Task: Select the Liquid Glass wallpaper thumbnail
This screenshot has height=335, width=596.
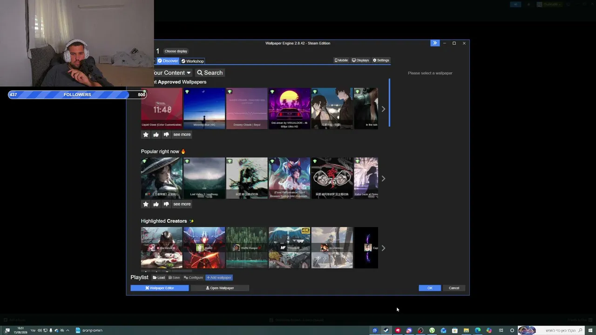Action: point(162,108)
